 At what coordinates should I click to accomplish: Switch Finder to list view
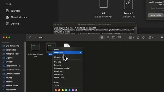(x=108, y=37)
